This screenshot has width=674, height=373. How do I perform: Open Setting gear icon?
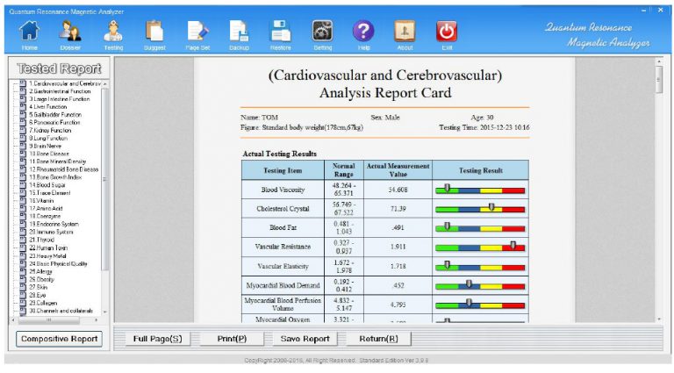(322, 32)
